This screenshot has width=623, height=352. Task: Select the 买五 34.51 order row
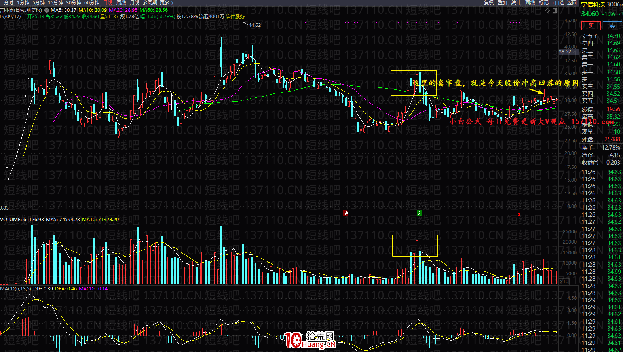tap(601, 101)
